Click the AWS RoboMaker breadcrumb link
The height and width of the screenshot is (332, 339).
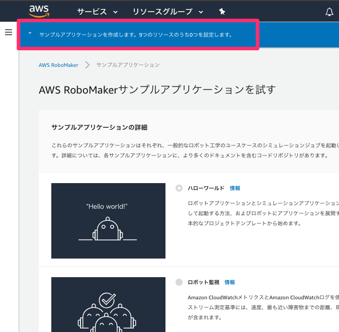tap(58, 65)
